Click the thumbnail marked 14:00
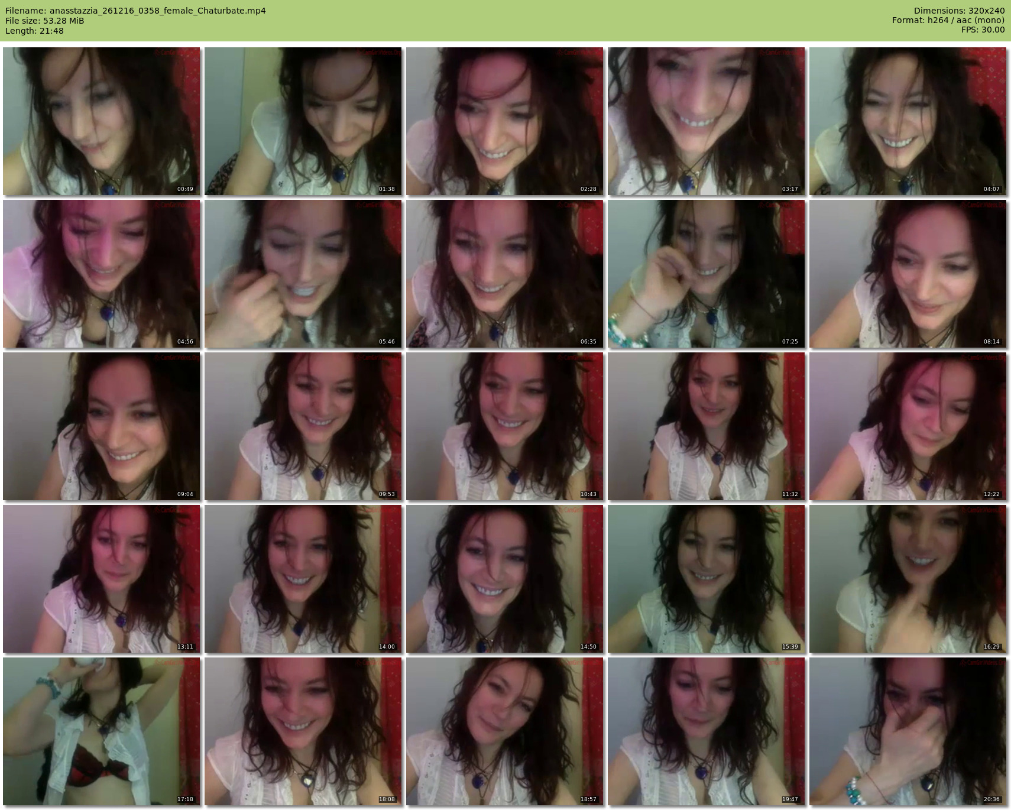 (303, 579)
